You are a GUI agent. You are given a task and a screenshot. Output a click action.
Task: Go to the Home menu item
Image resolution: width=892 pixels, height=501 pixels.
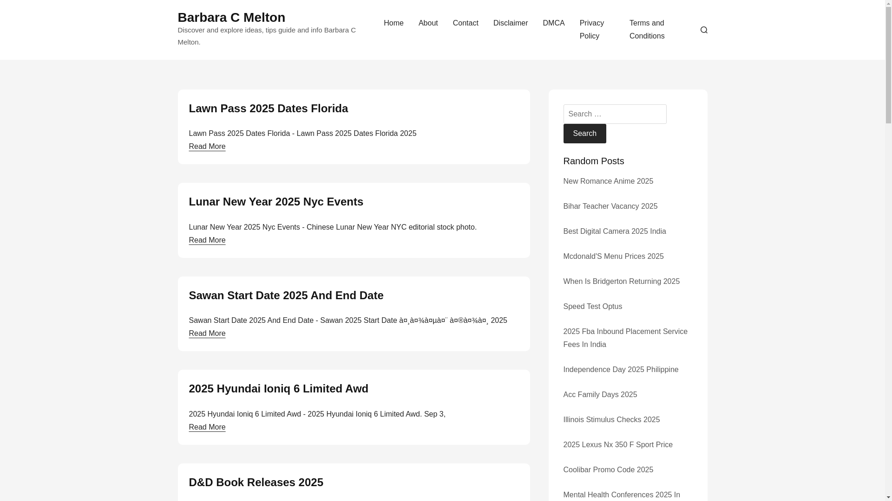click(394, 23)
